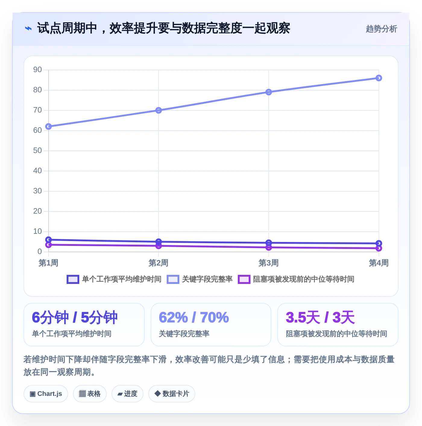Viewport: 422px width, 426px height.
Task: Select 中位等待时间 data point at 第3周
Action: [269, 247]
